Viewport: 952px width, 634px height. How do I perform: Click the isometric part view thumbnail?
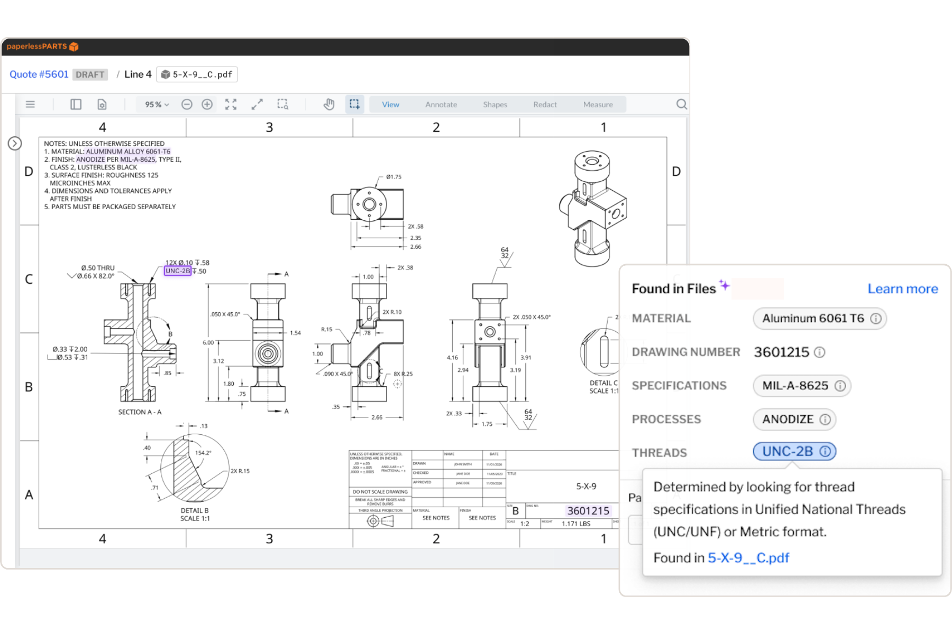(x=593, y=209)
